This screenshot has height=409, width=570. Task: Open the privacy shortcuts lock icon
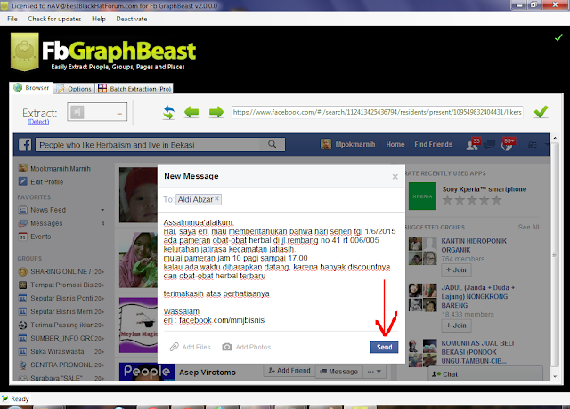click(x=533, y=145)
